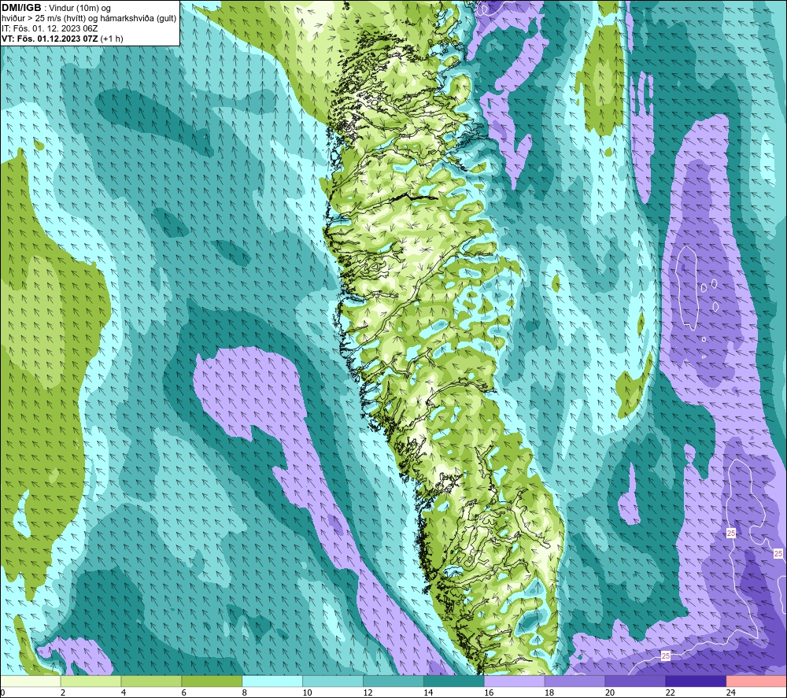The image size is (787, 698).
Task: Click the '25' contour label just above the color bar
Action: tap(666, 656)
